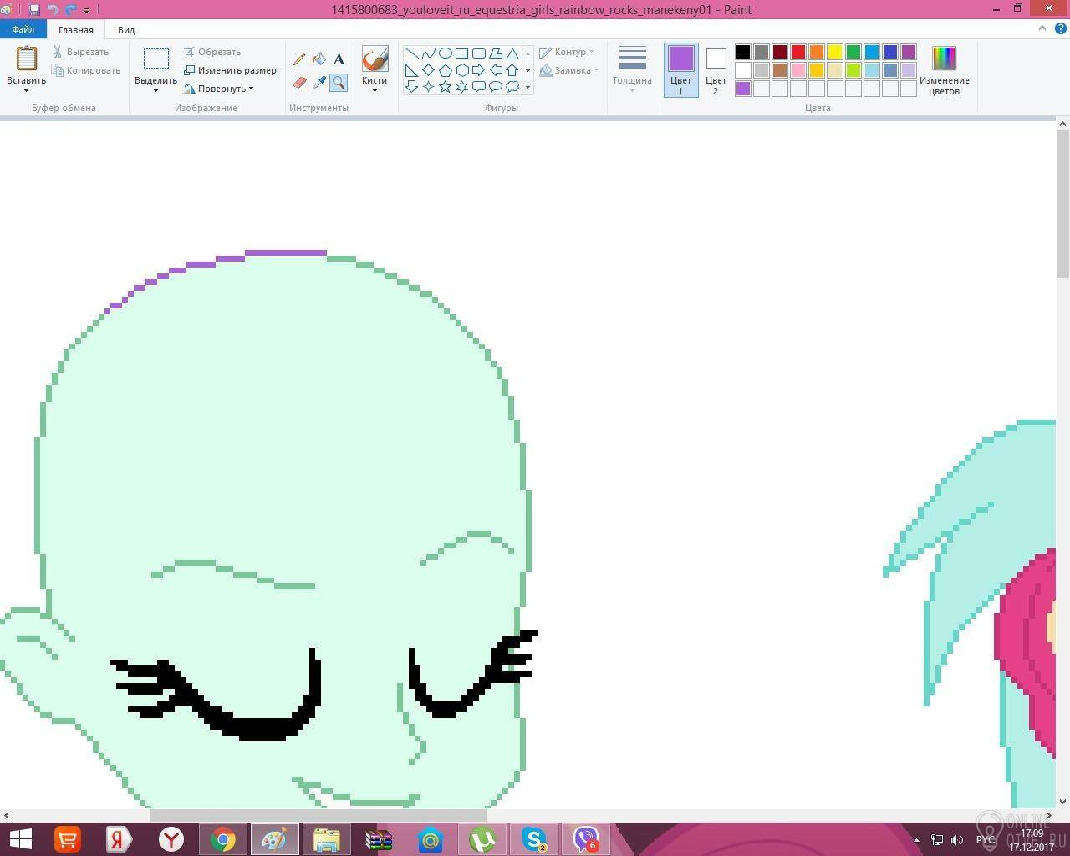Open uTorrent from the taskbar

pyautogui.click(x=482, y=839)
